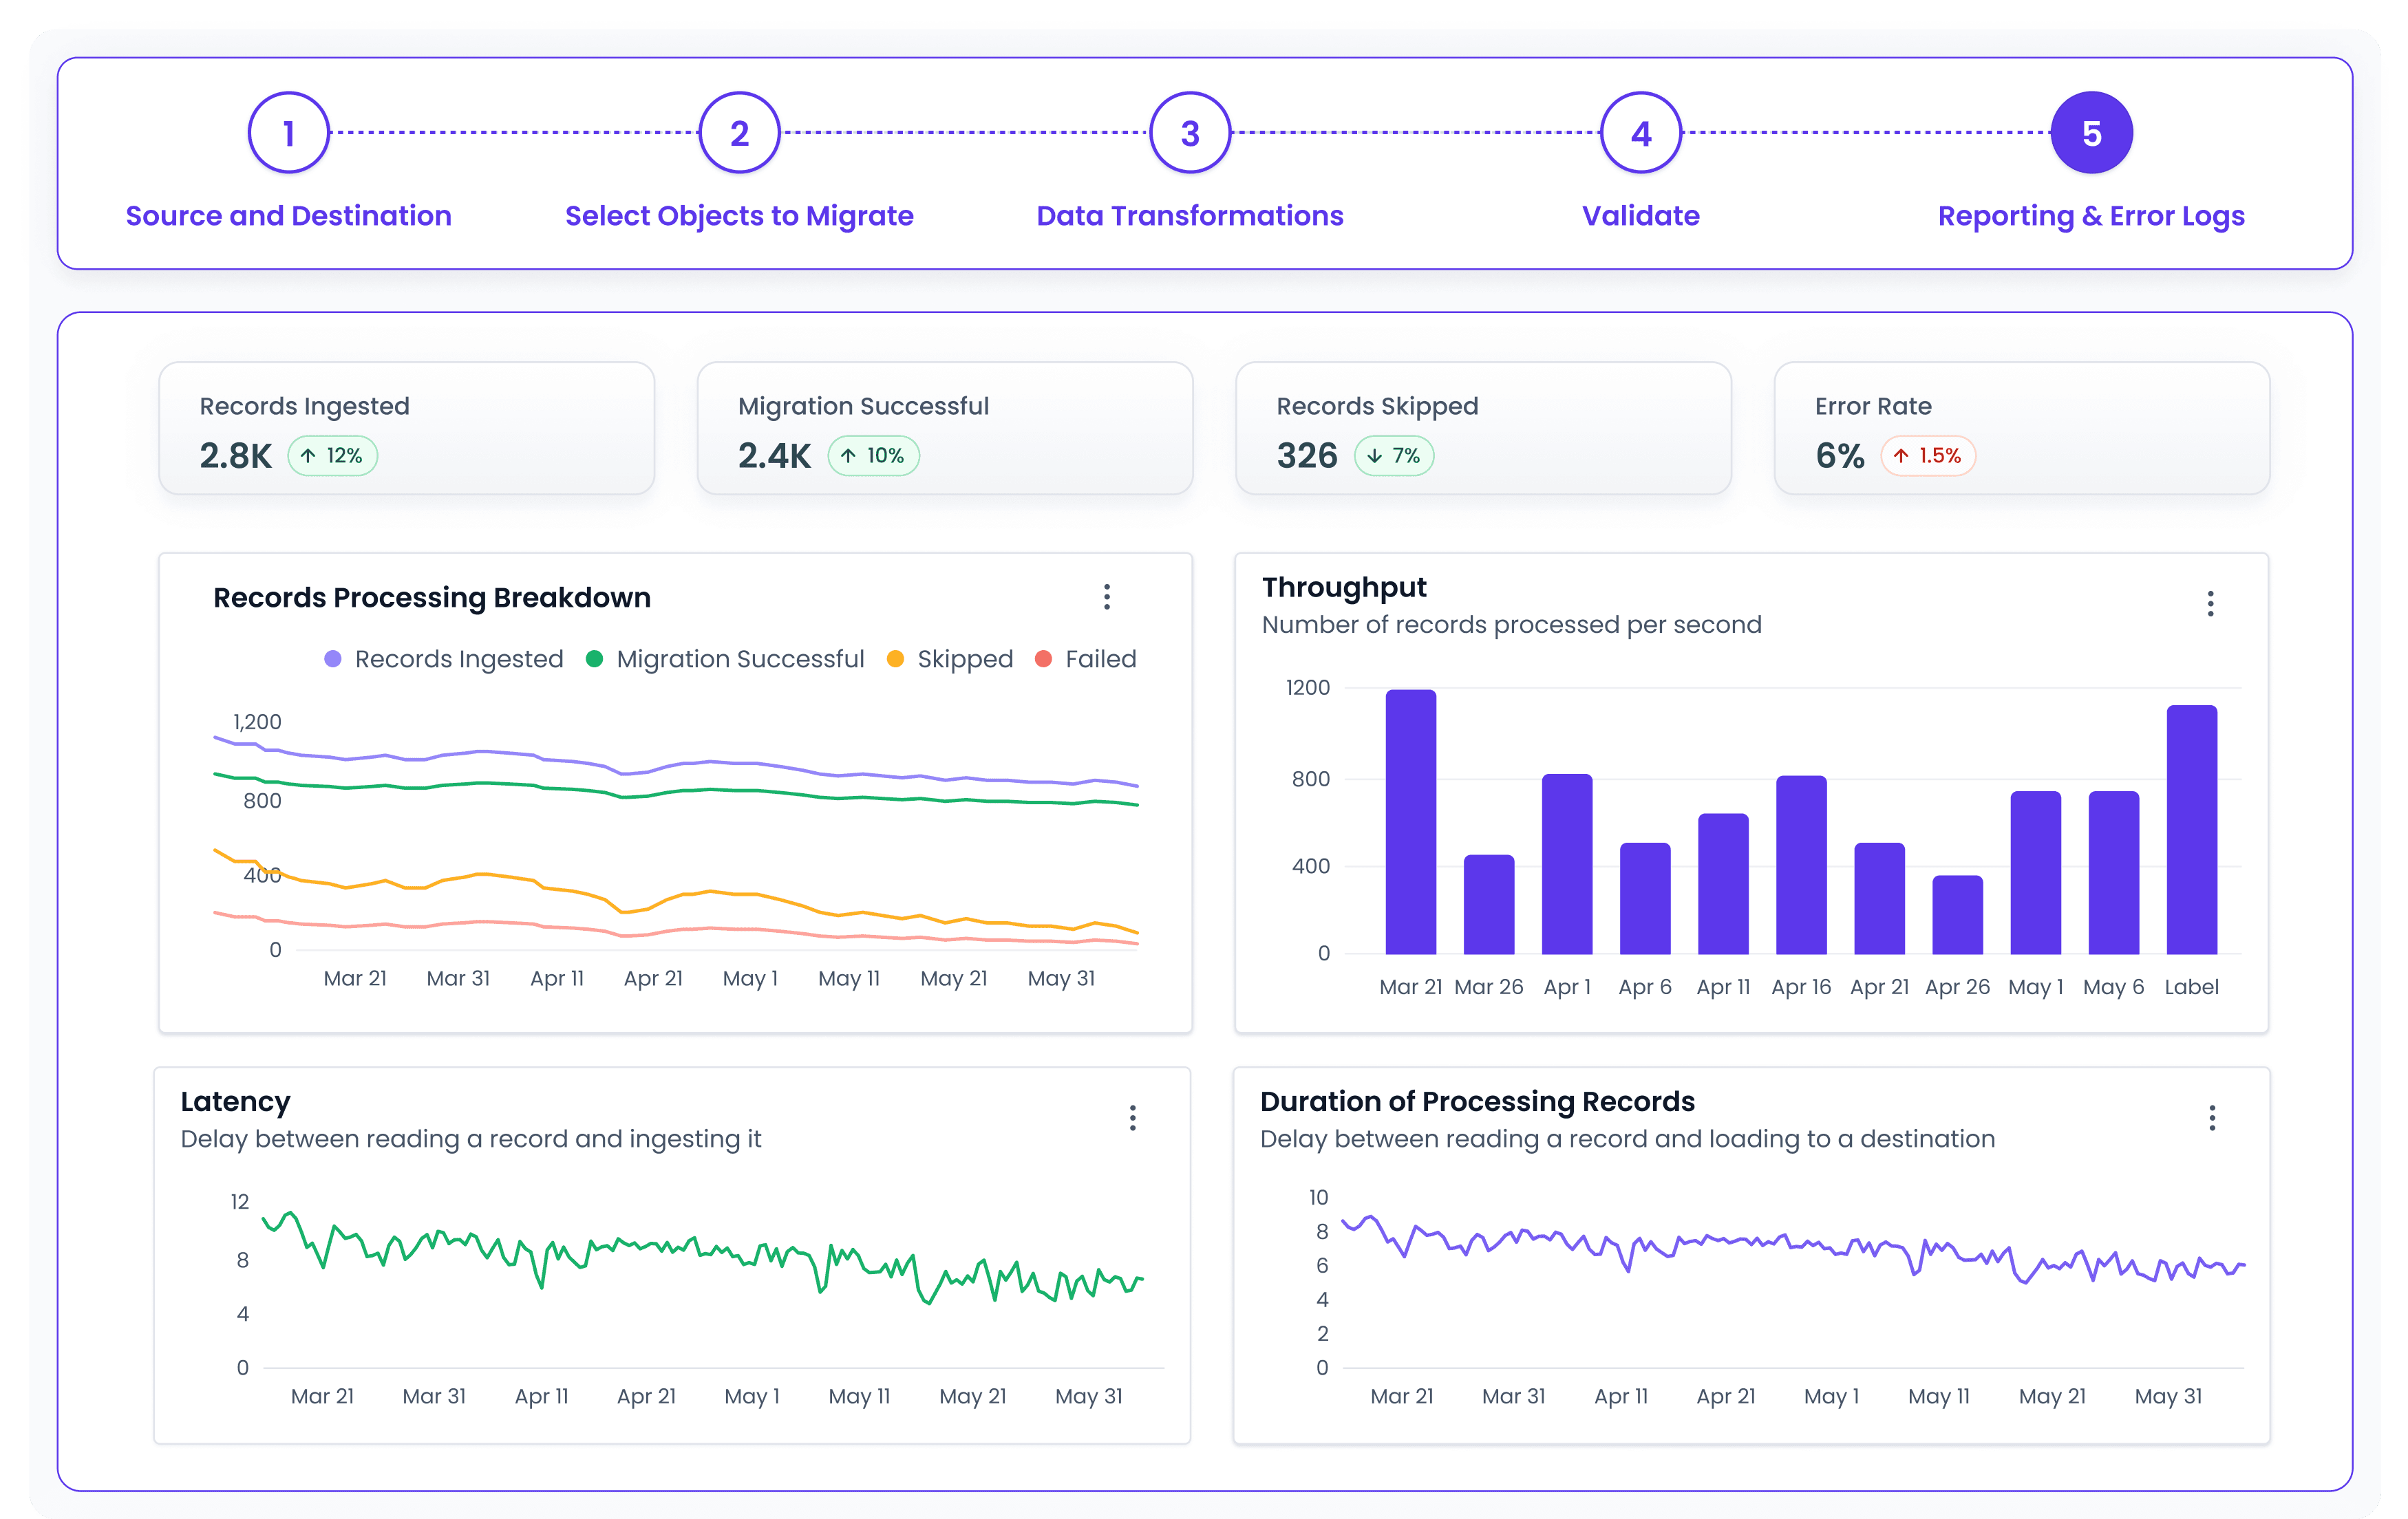Go to Select Objects to Migrate step

coord(739,216)
